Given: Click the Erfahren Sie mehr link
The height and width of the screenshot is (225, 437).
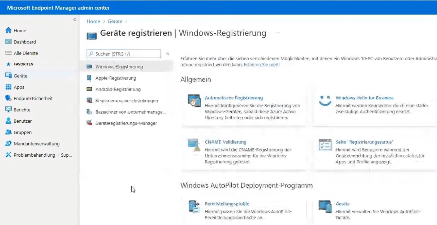Looking at the screenshot, I should [262, 65].
